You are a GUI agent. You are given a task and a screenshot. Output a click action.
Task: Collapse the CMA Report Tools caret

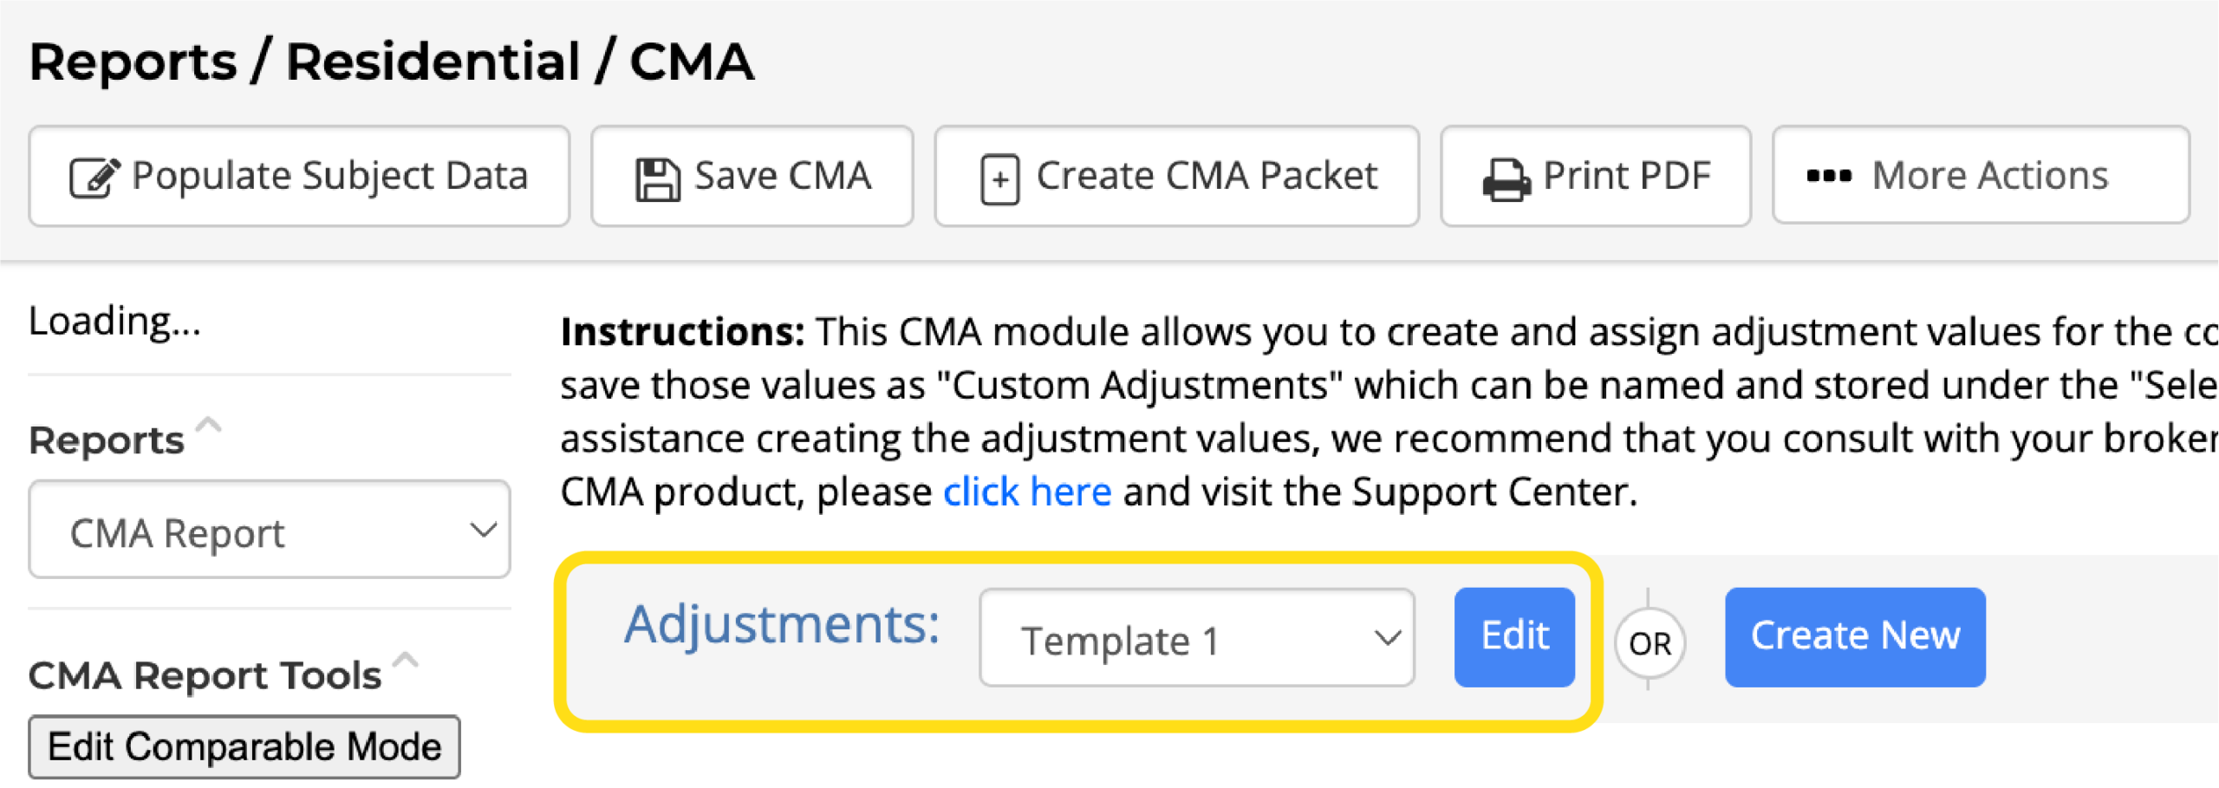[x=406, y=661]
